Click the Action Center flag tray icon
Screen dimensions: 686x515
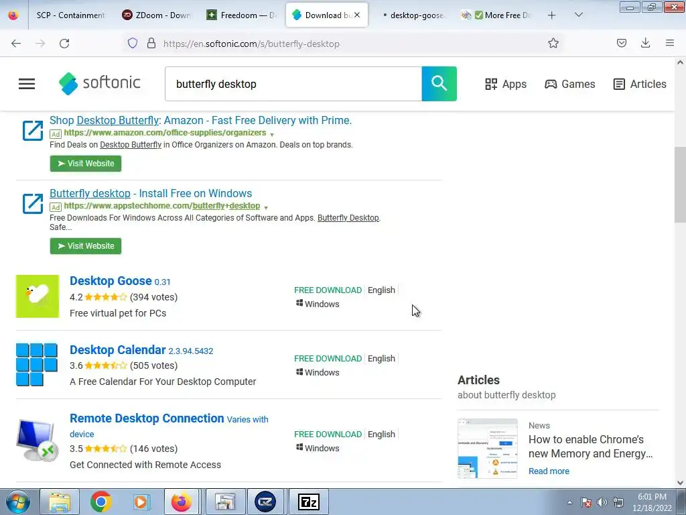click(x=586, y=502)
